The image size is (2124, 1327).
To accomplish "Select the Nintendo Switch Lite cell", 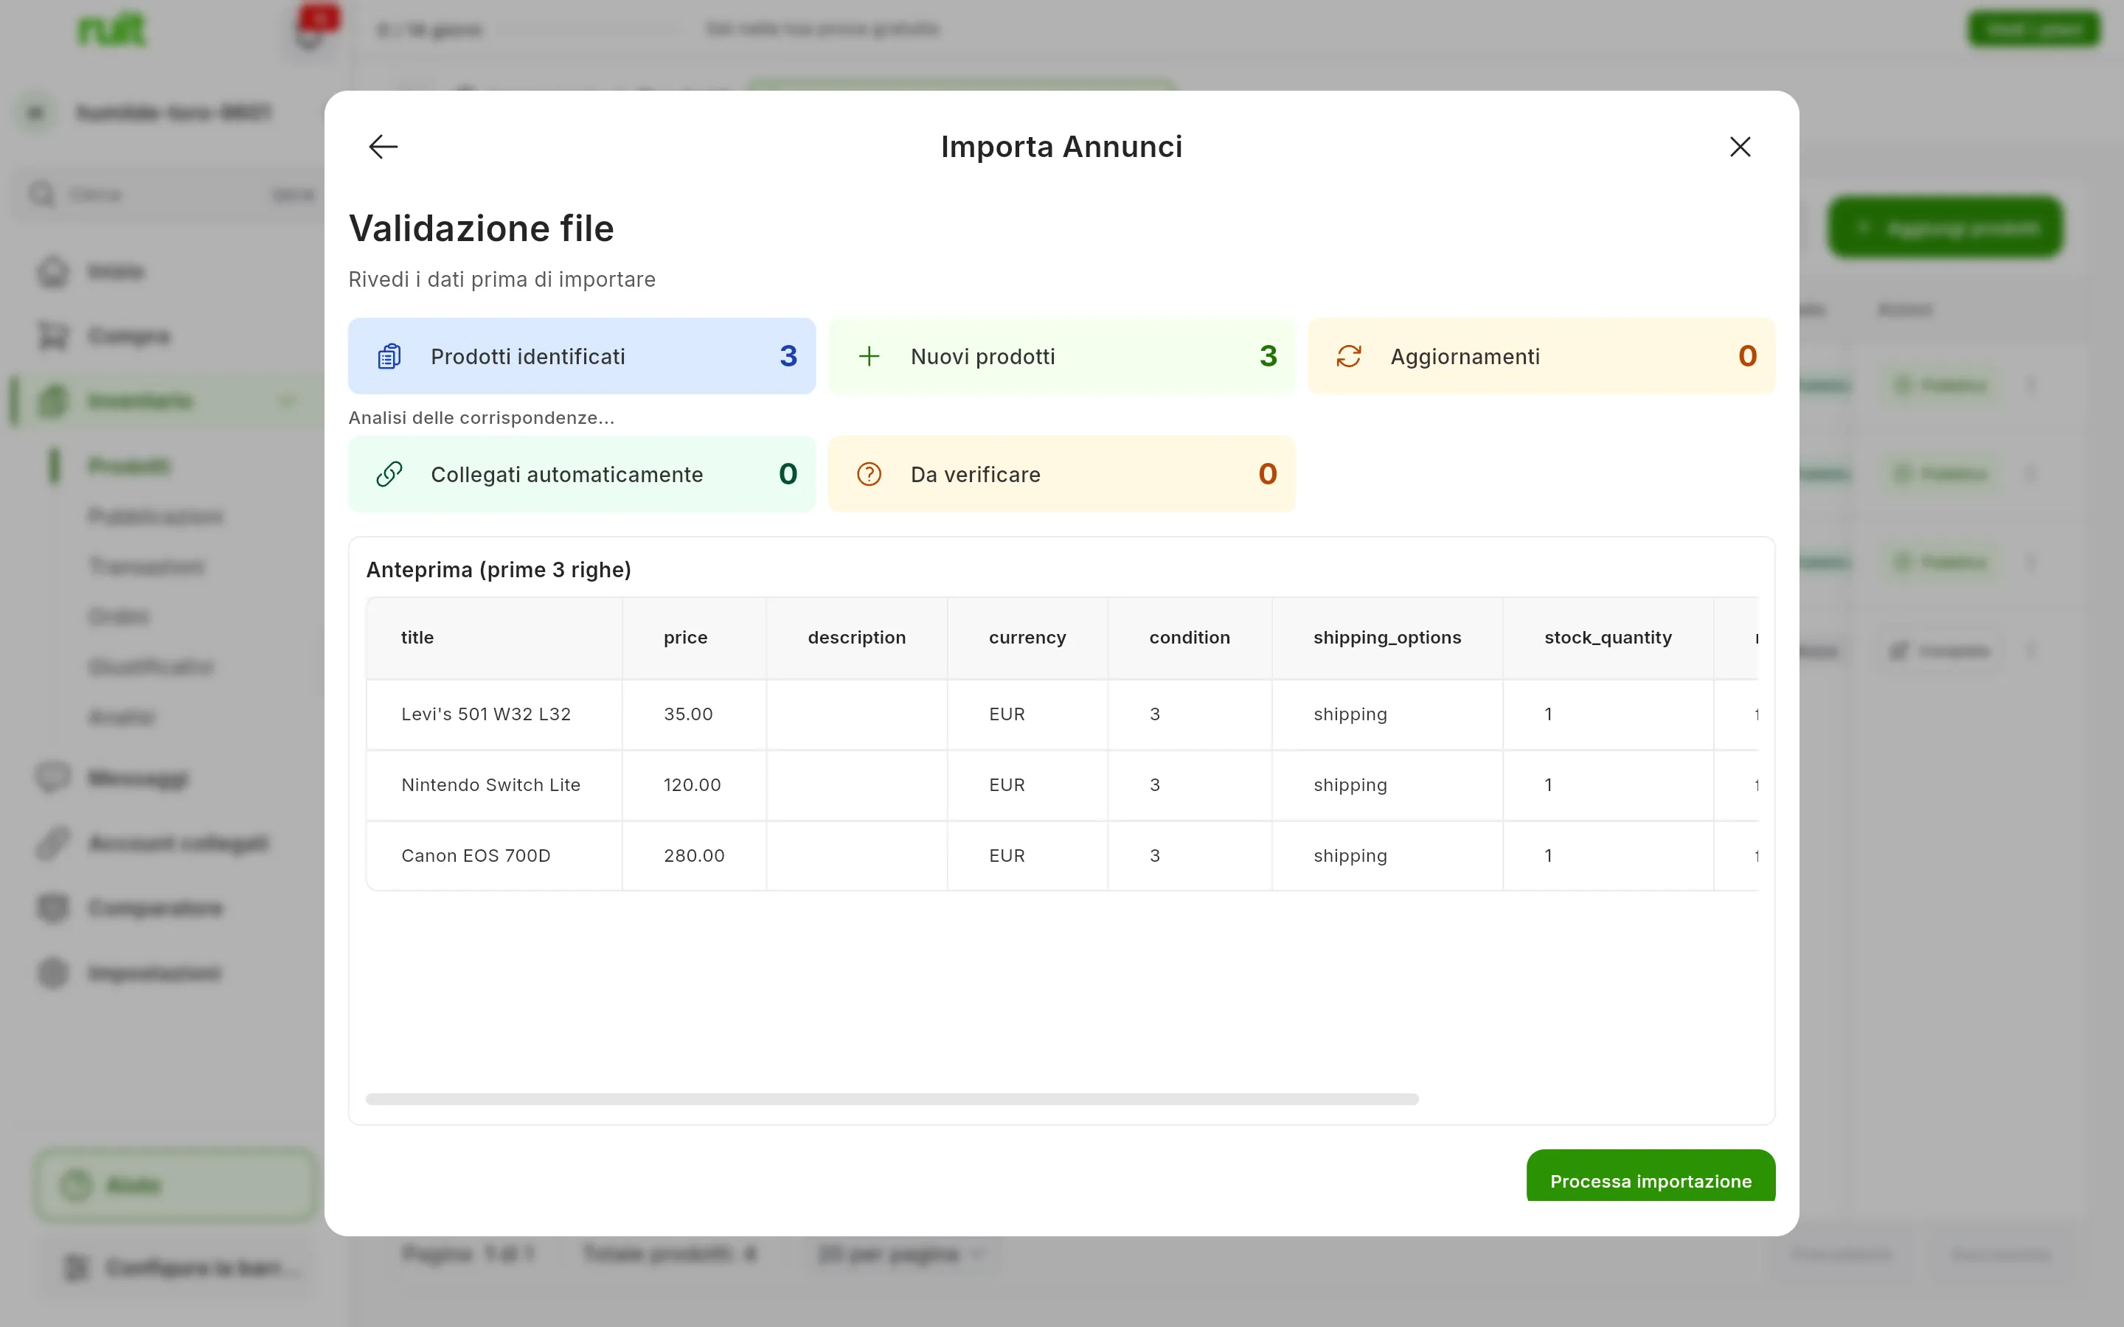I will (494, 785).
